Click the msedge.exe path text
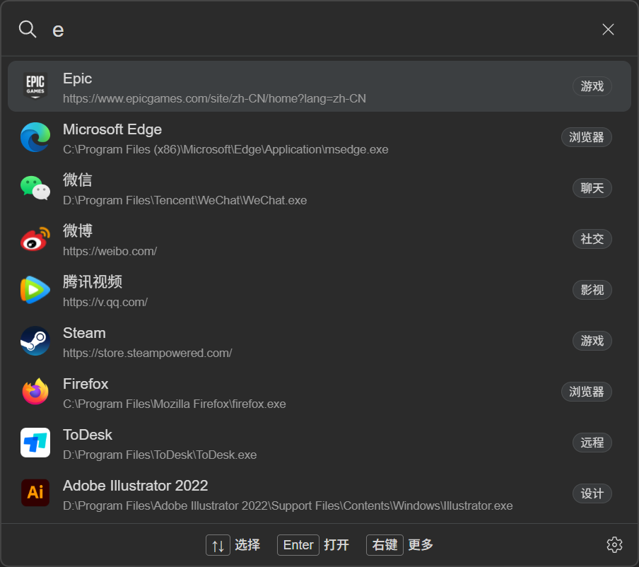Viewport: 639px width, 567px height. (x=225, y=150)
